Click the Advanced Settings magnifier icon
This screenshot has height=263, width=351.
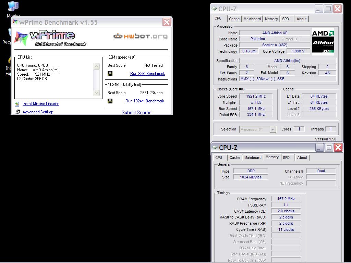coord(17,112)
